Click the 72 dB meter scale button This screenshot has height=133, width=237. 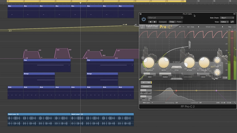(225, 78)
